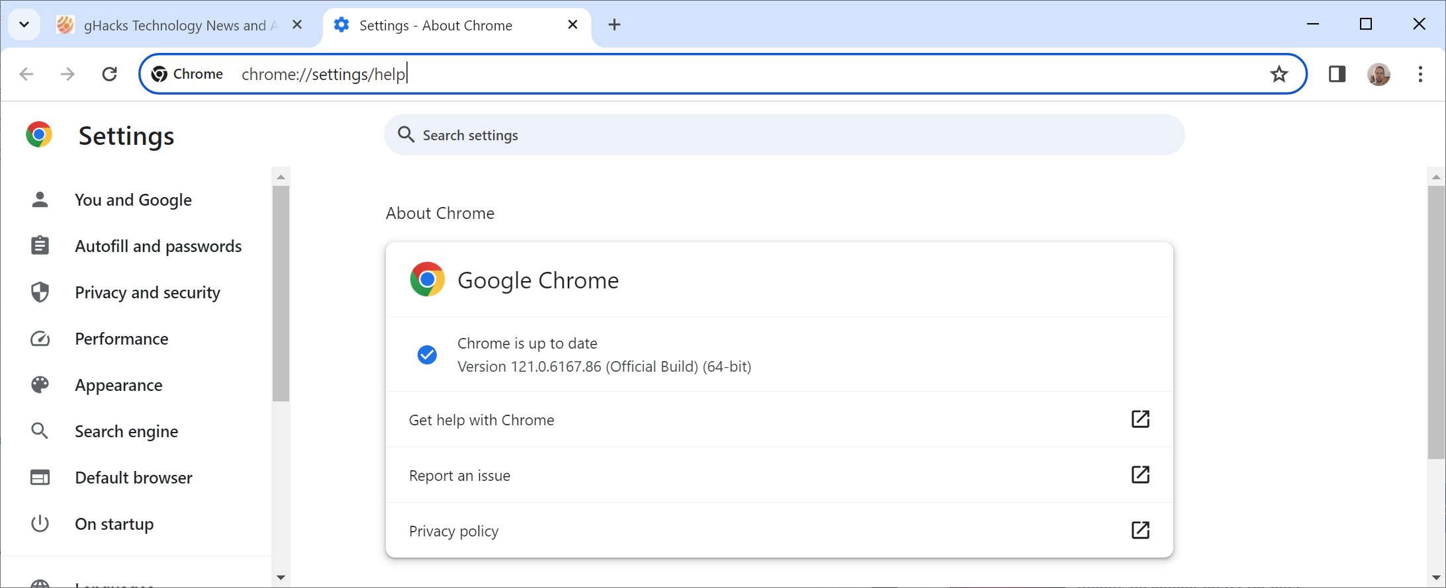Click the shield icon for Privacy and security
Image resolution: width=1446 pixels, height=588 pixels.
[40, 292]
